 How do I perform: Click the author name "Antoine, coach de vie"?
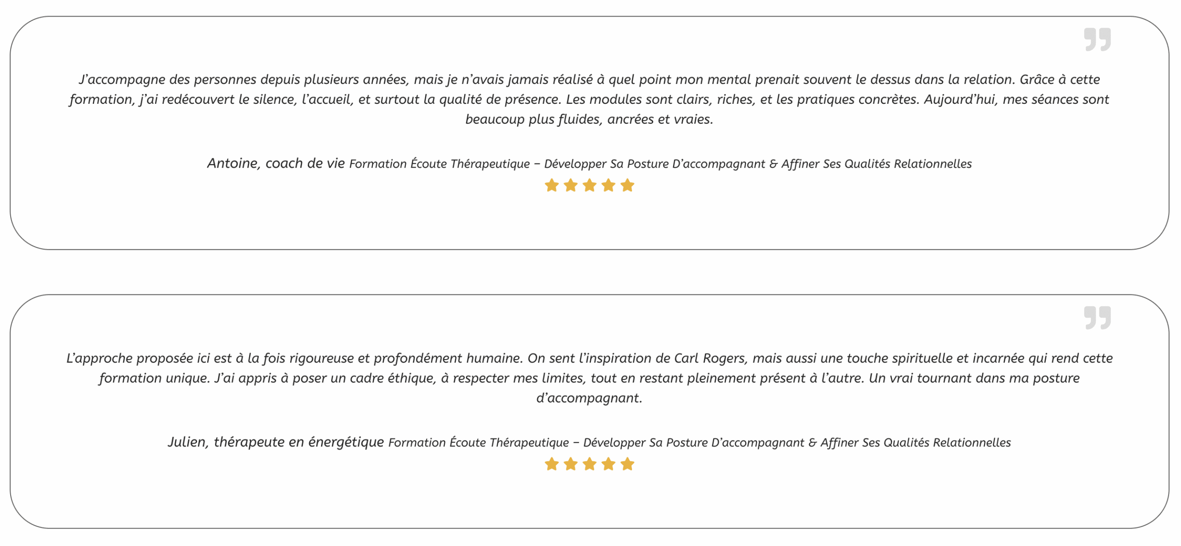click(276, 163)
